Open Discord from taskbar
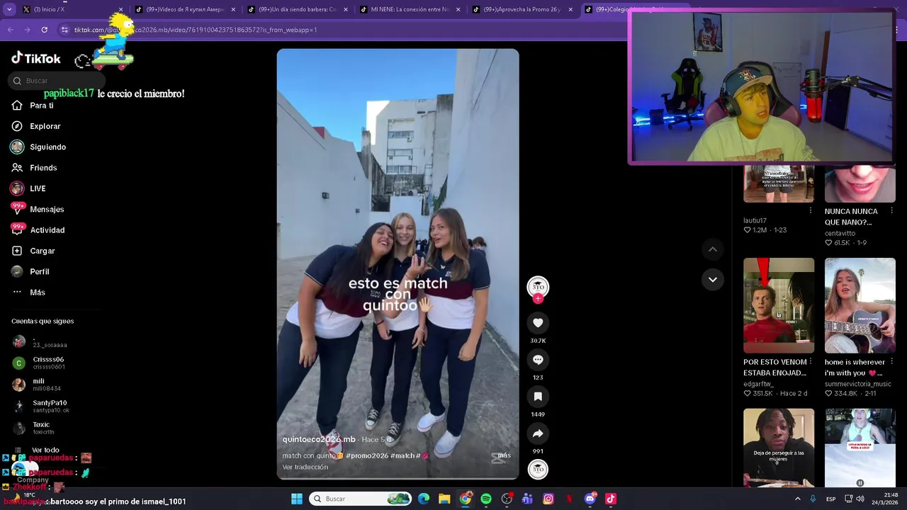 tap(590, 499)
